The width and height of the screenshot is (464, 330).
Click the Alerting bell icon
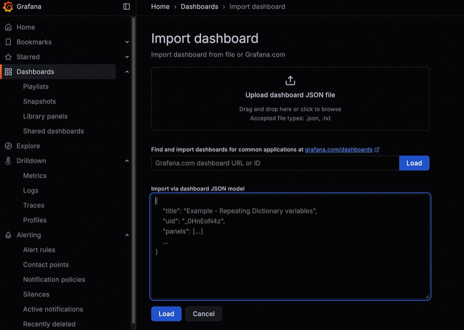[8, 235]
